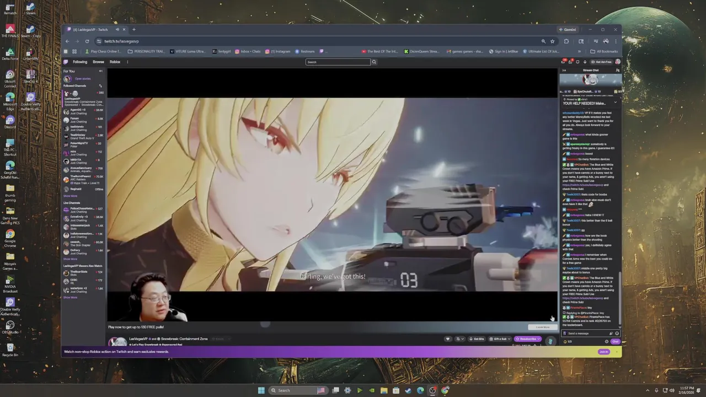The width and height of the screenshot is (706, 397).
Task: Open Discord desktop icon
Action: 10,122
